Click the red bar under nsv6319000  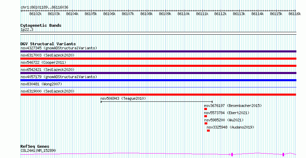[x=158, y=95]
